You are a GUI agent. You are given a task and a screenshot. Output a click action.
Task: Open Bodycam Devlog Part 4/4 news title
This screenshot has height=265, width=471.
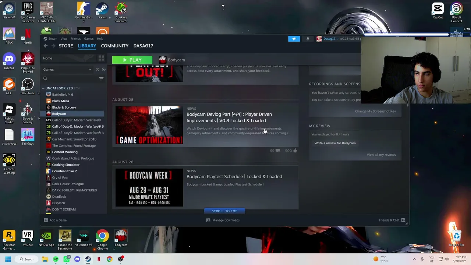pyautogui.click(x=229, y=117)
